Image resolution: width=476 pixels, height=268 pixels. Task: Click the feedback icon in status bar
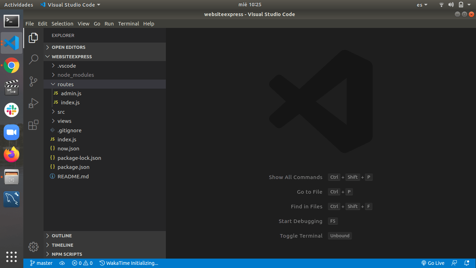(x=454, y=263)
